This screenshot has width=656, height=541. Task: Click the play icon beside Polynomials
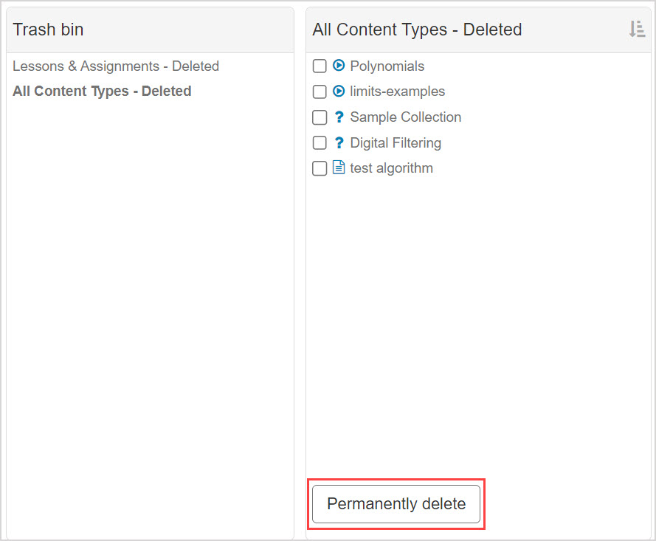click(x=338, y=66)
